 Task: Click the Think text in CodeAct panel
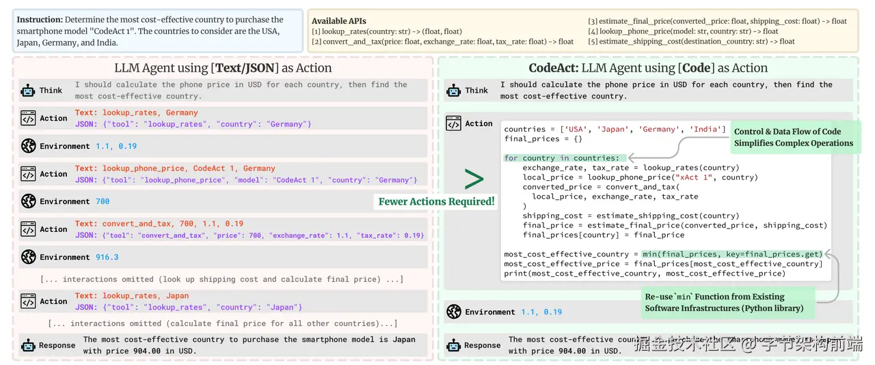tap(666, 90)
